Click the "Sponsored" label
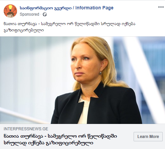Screen dimensions: 165x149 pyautogui.click(x=29, y=14)
